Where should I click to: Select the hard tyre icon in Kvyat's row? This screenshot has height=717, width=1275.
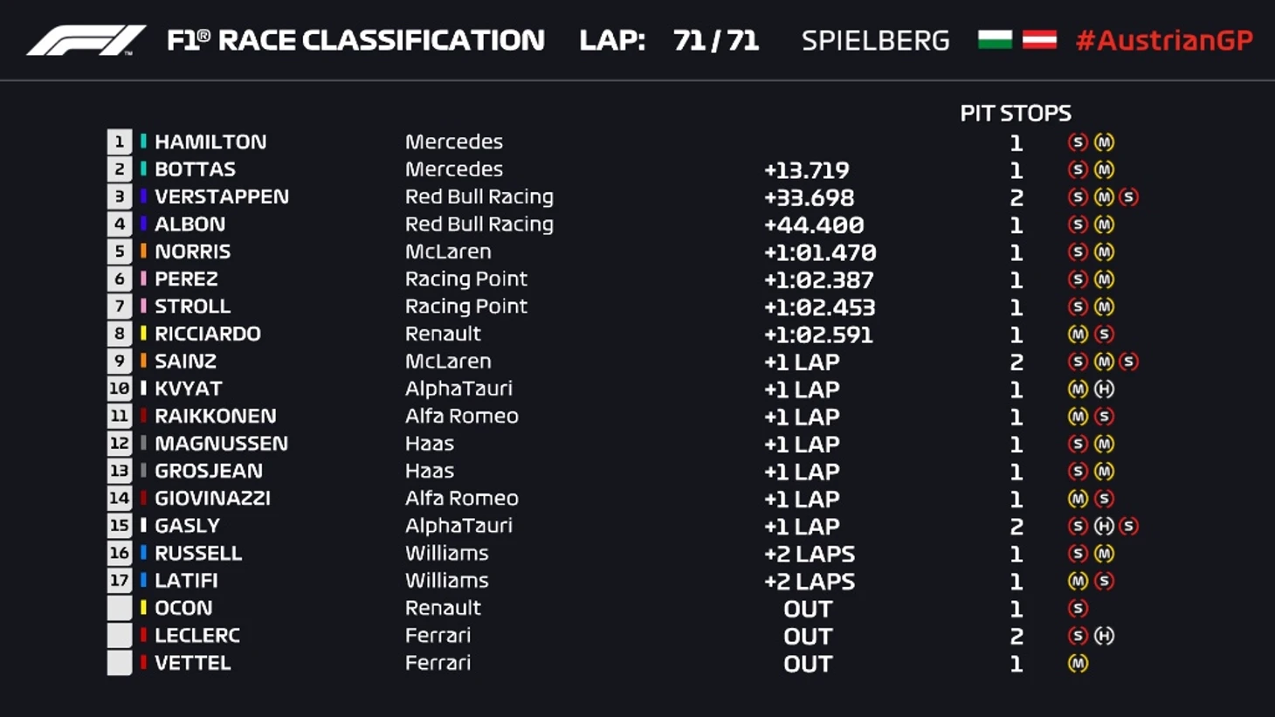[1104, 390]
